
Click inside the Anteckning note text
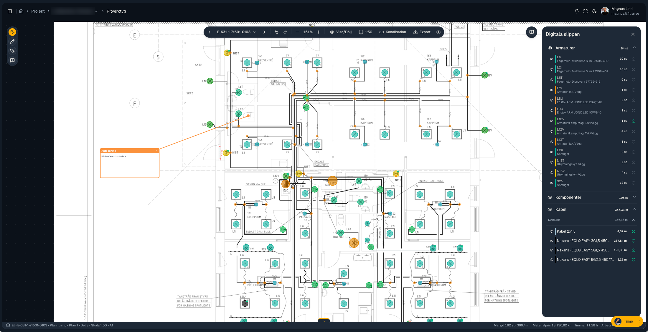pyautogui.click(x=130, y=165)
